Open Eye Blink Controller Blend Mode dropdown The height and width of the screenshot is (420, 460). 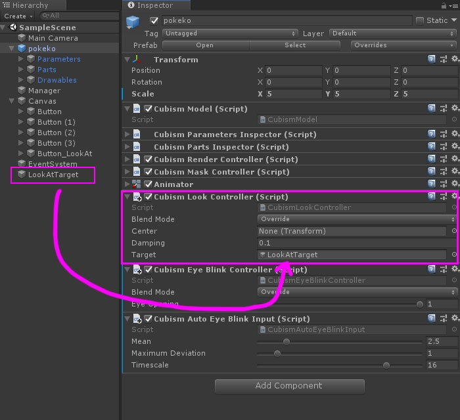pyautogui.click(x=357, y=292)
